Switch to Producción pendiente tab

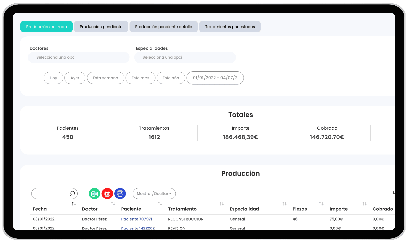101,27
